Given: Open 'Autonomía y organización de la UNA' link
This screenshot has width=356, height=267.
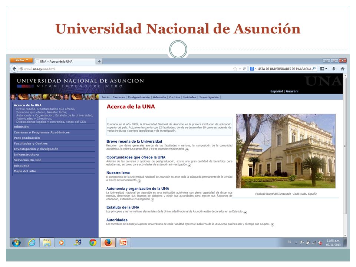Looking at the screenshot, I should click(138, 188).
